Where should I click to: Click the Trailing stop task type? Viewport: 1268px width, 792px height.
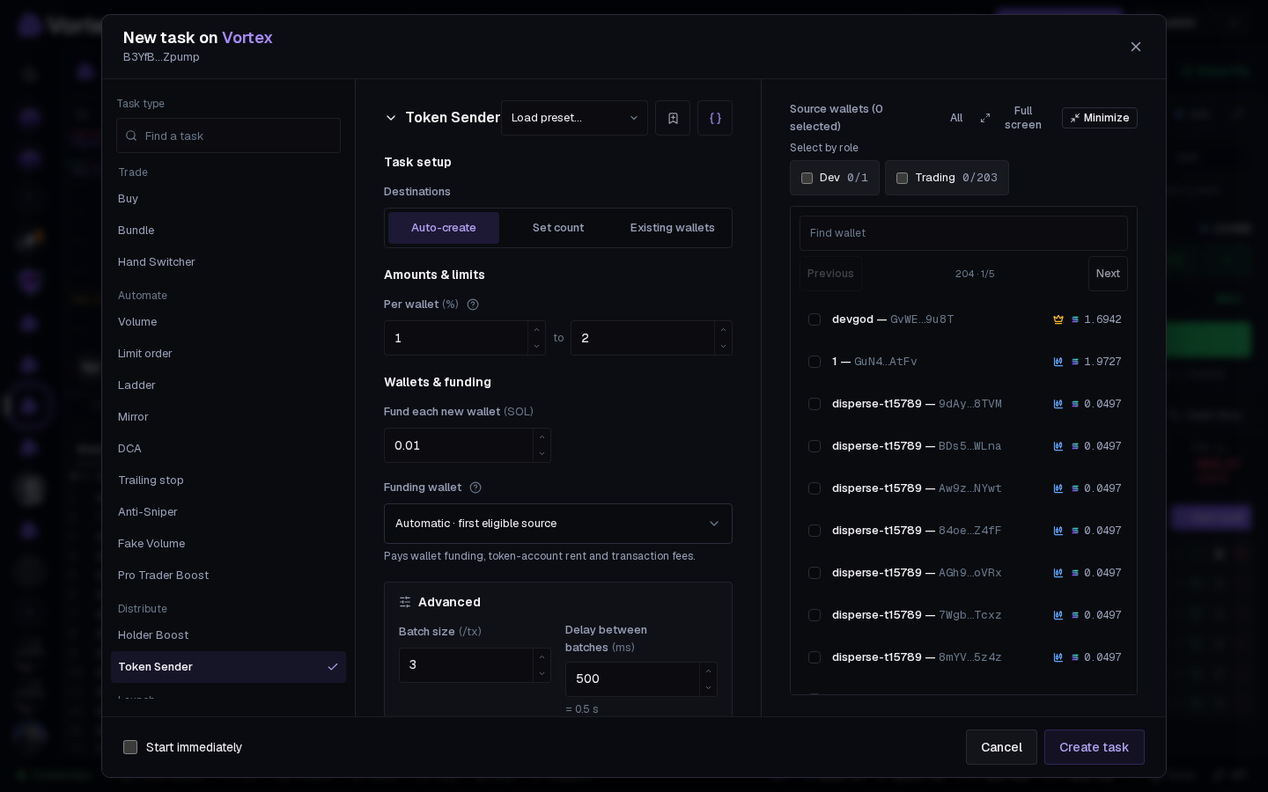228,480
